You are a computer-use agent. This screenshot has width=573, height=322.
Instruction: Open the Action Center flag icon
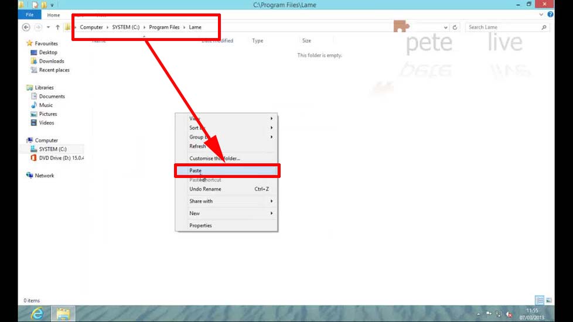(x=489, y=314)
